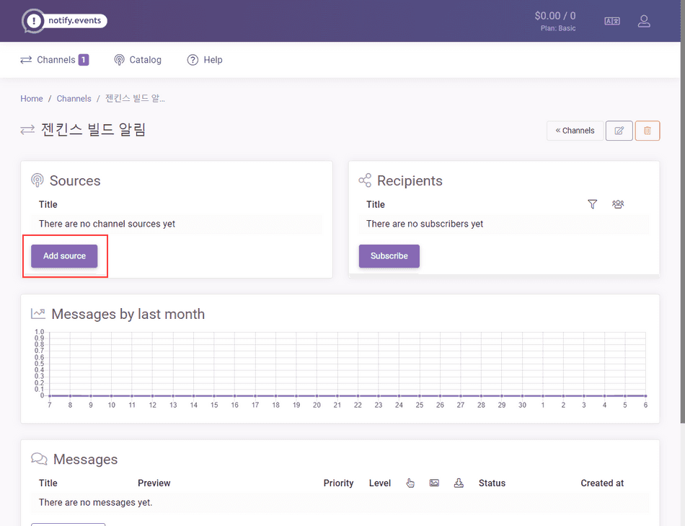Open the user profile icon
This screenshot has width=685, height=526.
pyautogui.click(x=644, y=21)
